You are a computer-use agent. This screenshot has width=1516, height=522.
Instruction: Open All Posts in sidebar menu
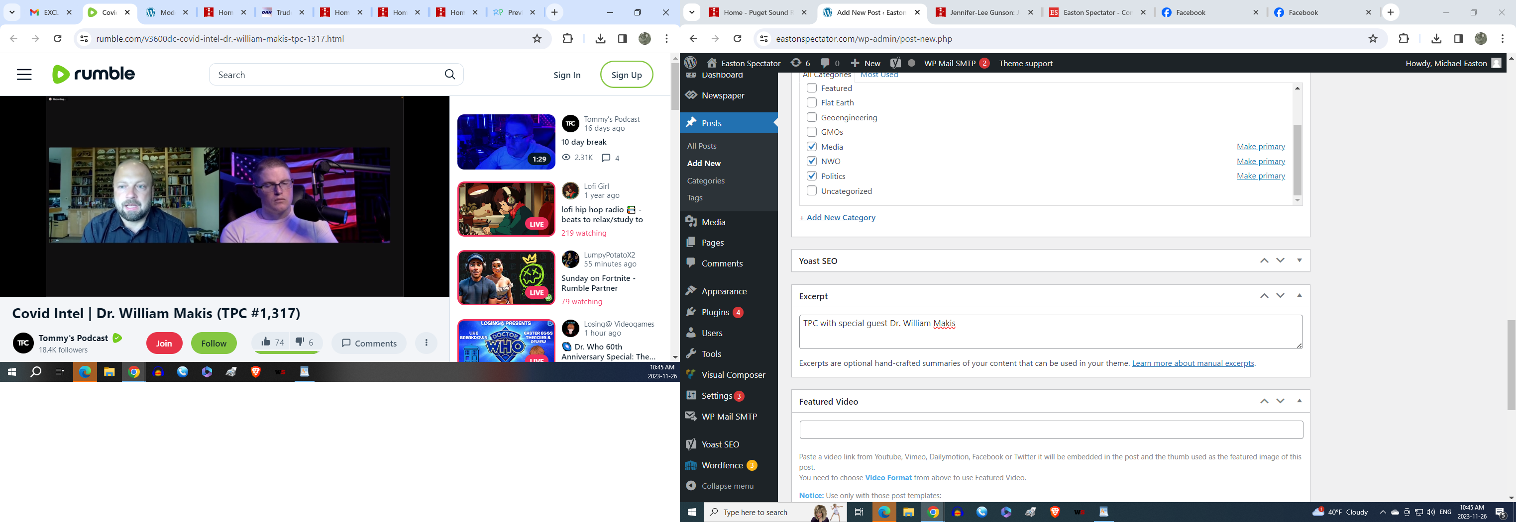point(701,146)
